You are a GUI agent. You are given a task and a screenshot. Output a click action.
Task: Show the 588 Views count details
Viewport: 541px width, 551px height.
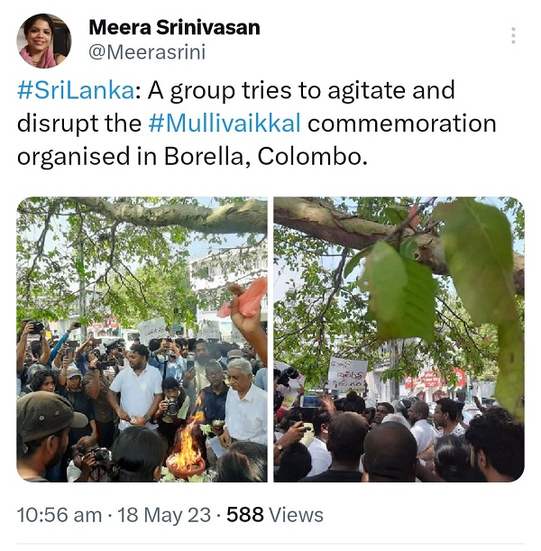[x=275, y=515]
